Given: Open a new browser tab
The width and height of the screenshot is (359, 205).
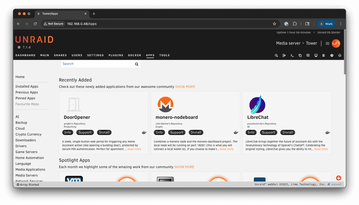Looking at the screenshot, I should [x=94, y=14].
